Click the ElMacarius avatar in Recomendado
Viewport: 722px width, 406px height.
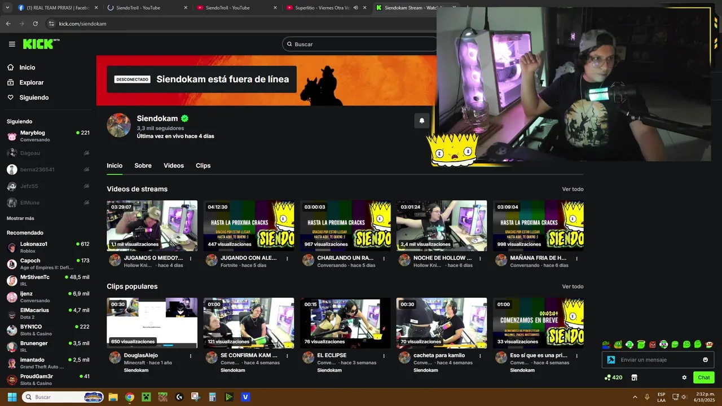12,314
